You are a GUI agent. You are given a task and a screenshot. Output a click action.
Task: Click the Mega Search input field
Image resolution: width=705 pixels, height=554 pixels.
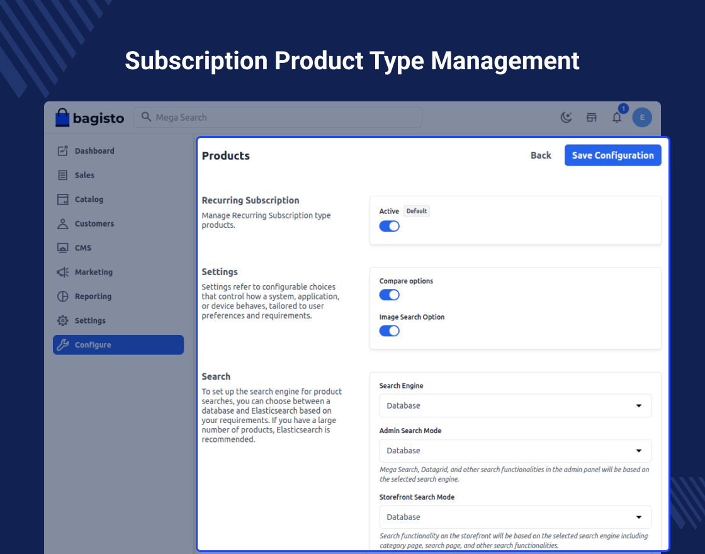coord(278,118)
